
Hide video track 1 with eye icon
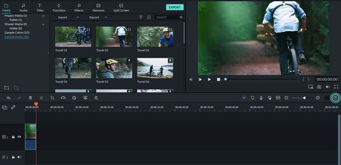(x=19, y=137)
